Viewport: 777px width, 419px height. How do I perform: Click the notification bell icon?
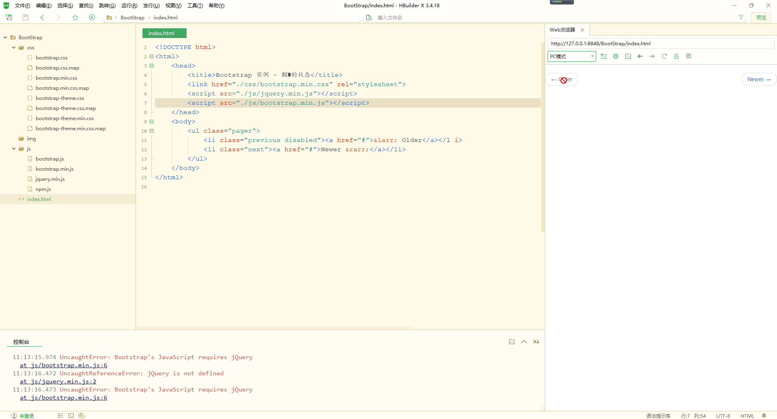pyautogui.click(x=764, y=415)
